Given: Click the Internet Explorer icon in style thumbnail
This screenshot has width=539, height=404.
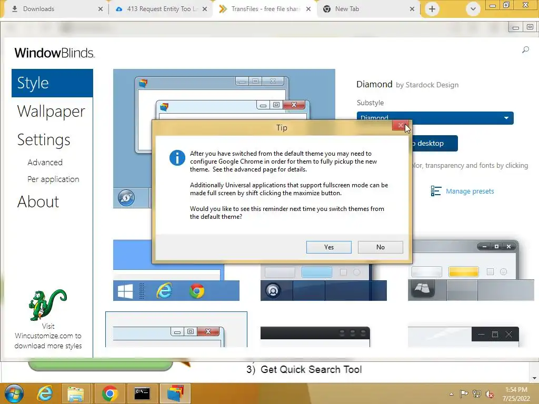Looking at the screenshot, I should pos(164,291).
